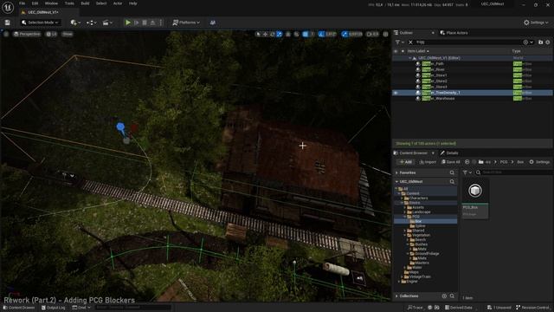This screenshot has width=554, height=312.
Task: Switch to the Details tab
Action: [449, 153]
